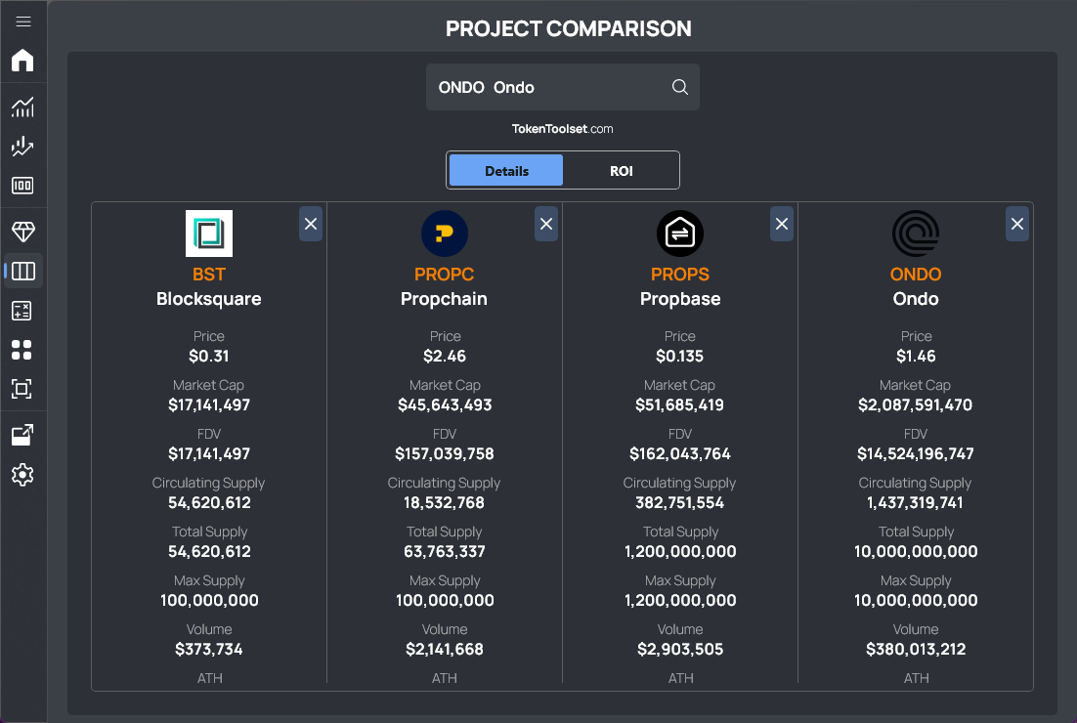Select FDV value $162,043,764
This screenshot has height=723, width=1077.
(x=680, y=453)
